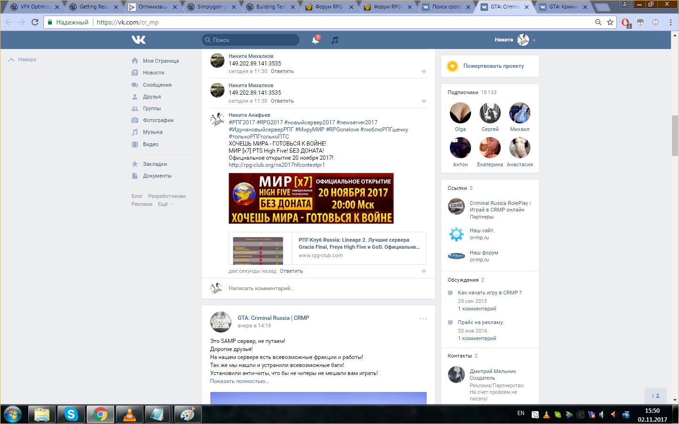Open the Наш сайт link
The image size is (679, 424).
482,230
